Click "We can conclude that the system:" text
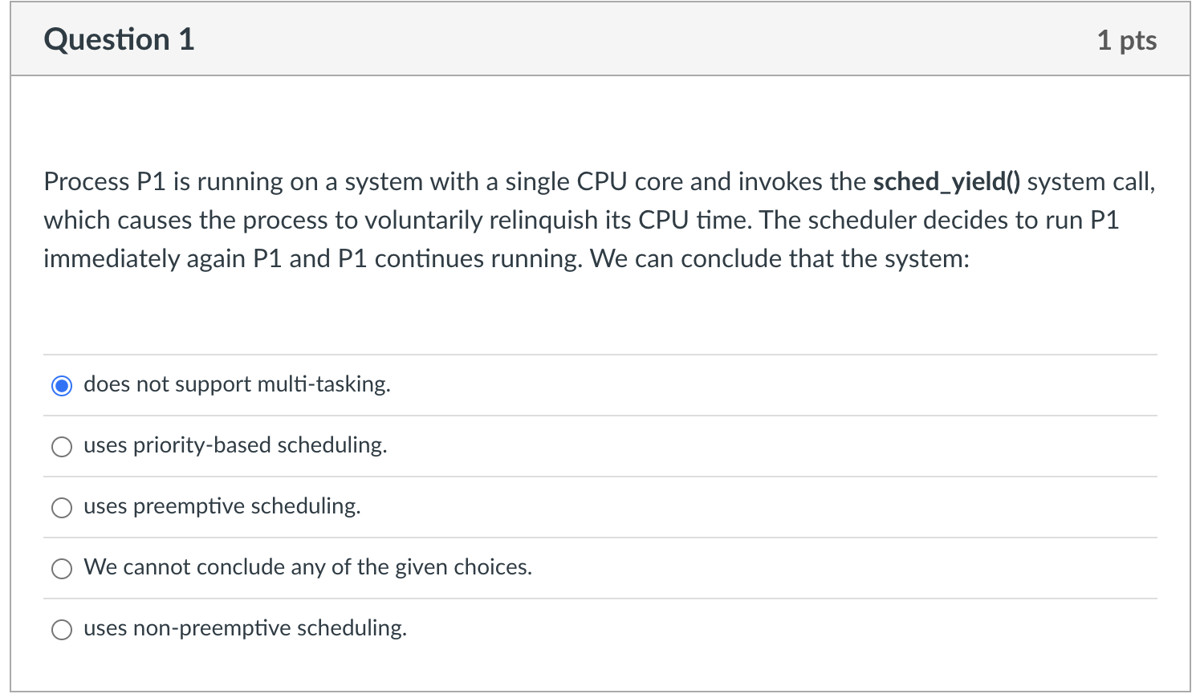Viewport: 1196px width, 698px height. click(x=779, y=259)
